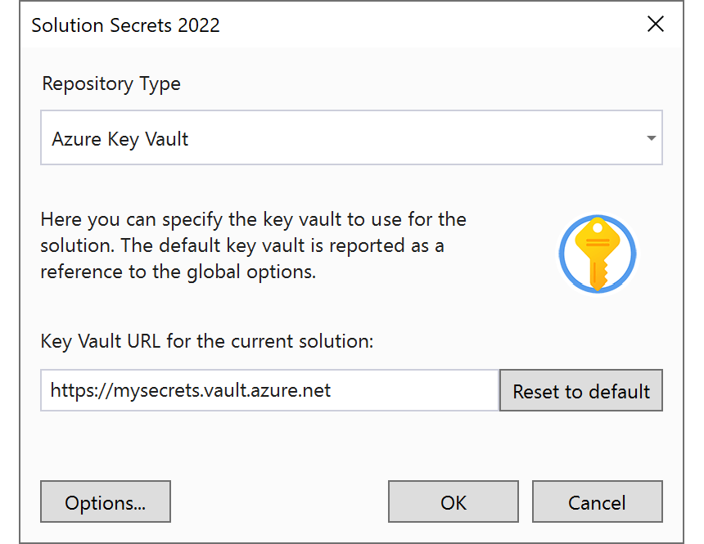Click the key vault description text
Viewport: 704px width, 544px height.
click(x=254, y=245)
